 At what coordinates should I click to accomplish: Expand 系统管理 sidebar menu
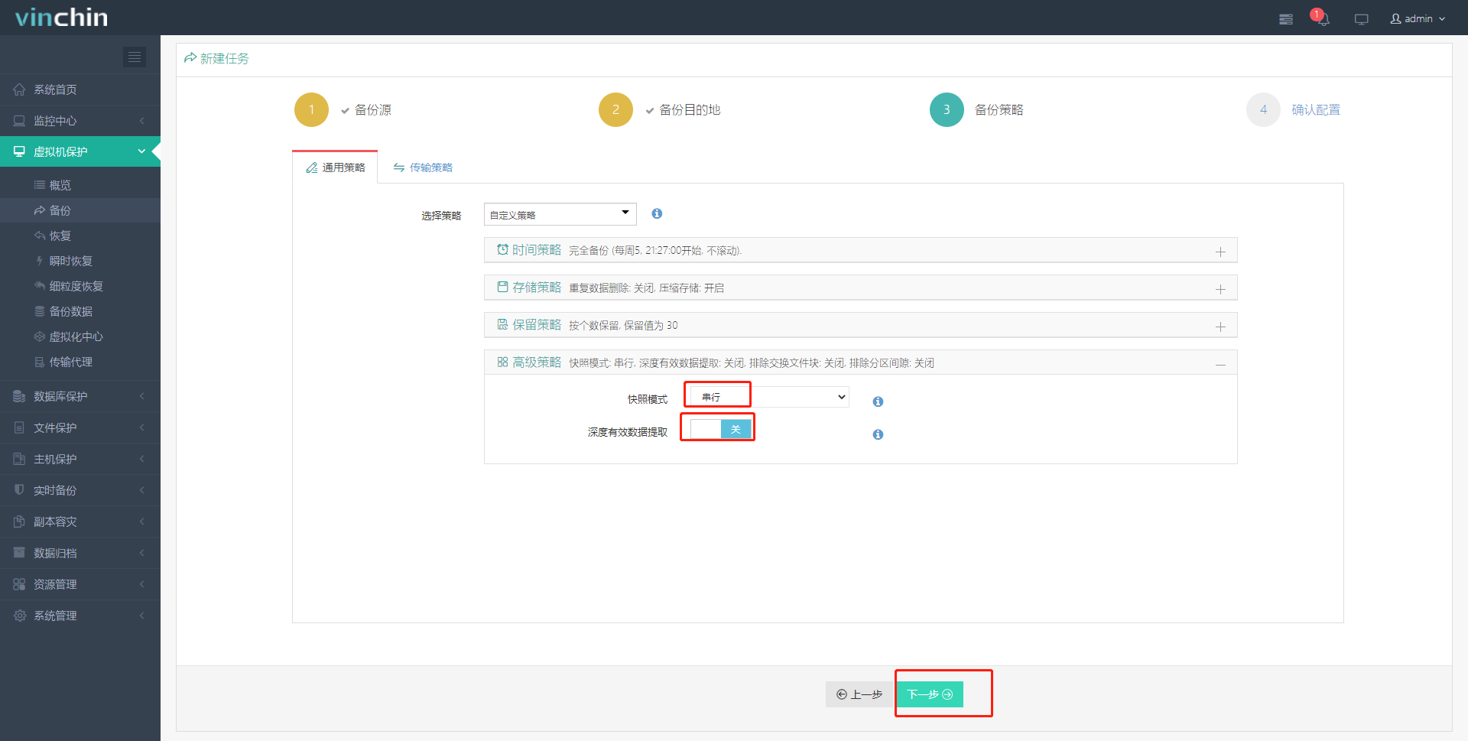(80, 616)
